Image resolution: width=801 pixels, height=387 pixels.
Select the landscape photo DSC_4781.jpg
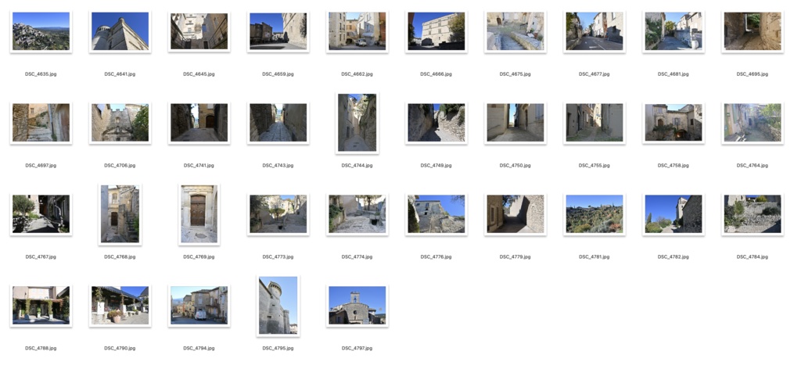click(594, 214)
